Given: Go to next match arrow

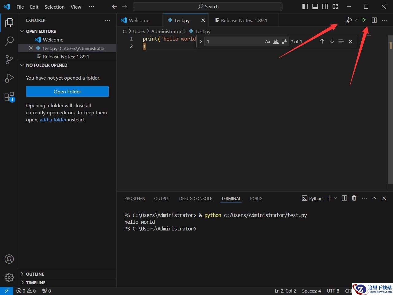Looking at the screenshot, I should (x=332, y=41).
